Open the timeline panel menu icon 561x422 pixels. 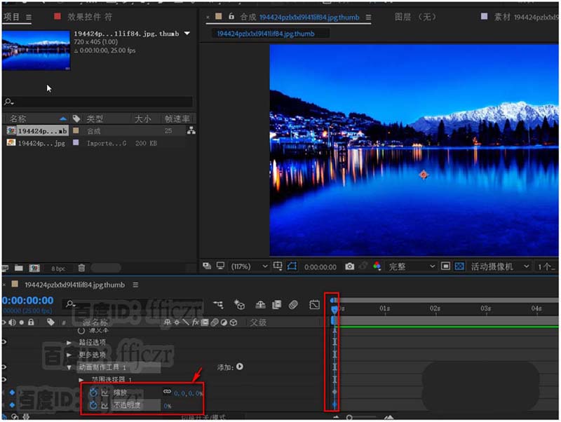tap(135, 285)
